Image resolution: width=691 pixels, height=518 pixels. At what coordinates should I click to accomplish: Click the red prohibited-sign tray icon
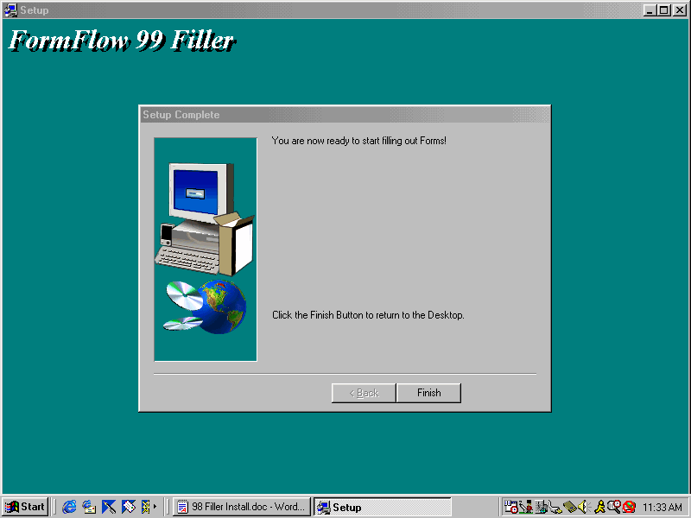click(629, 507)
